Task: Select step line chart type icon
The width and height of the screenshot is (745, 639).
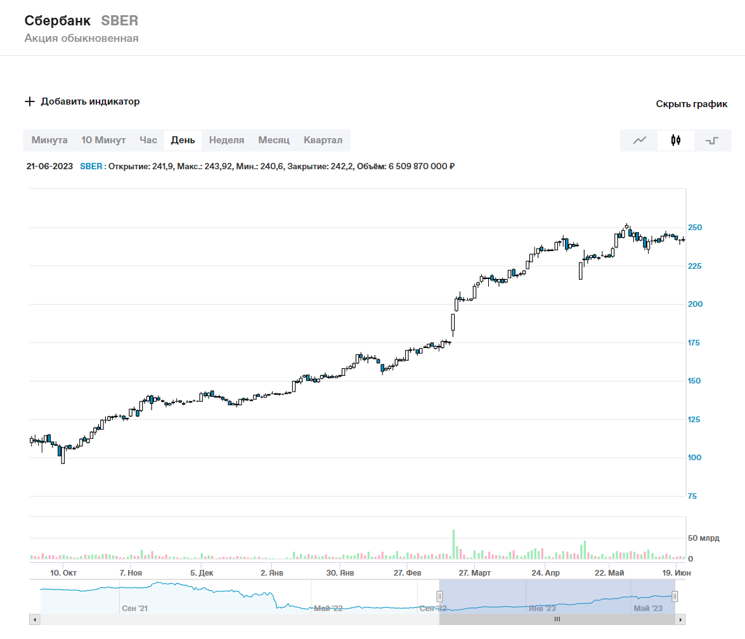Action: pyautogui.click(x=712, y=140)
